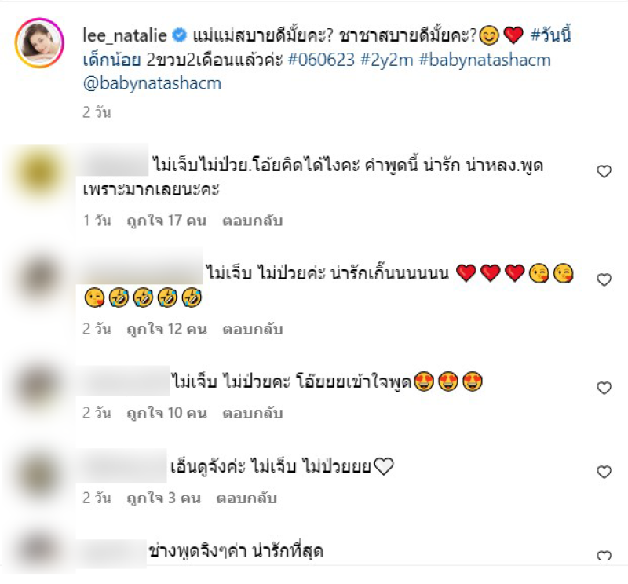
Task: Open the #060623 hashtag
Action: pos(321,60)
